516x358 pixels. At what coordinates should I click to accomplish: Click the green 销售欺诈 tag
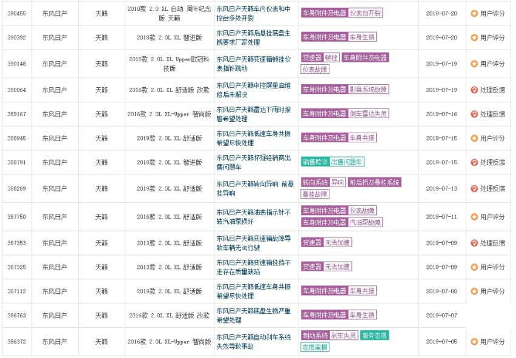click(315, 162)
